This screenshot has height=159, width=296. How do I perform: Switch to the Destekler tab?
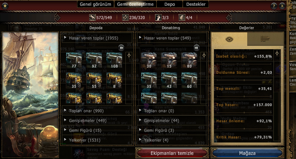pyautogui.click(x=196, y=4)
